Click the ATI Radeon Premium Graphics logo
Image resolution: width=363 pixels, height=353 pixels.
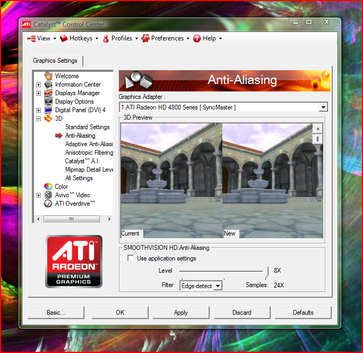pos(74,262)
